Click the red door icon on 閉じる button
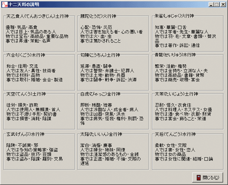 (x=198, y=178)
